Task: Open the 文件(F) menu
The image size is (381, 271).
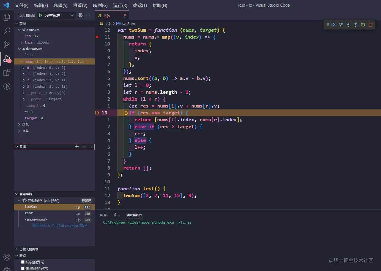Action: [21, 5]
